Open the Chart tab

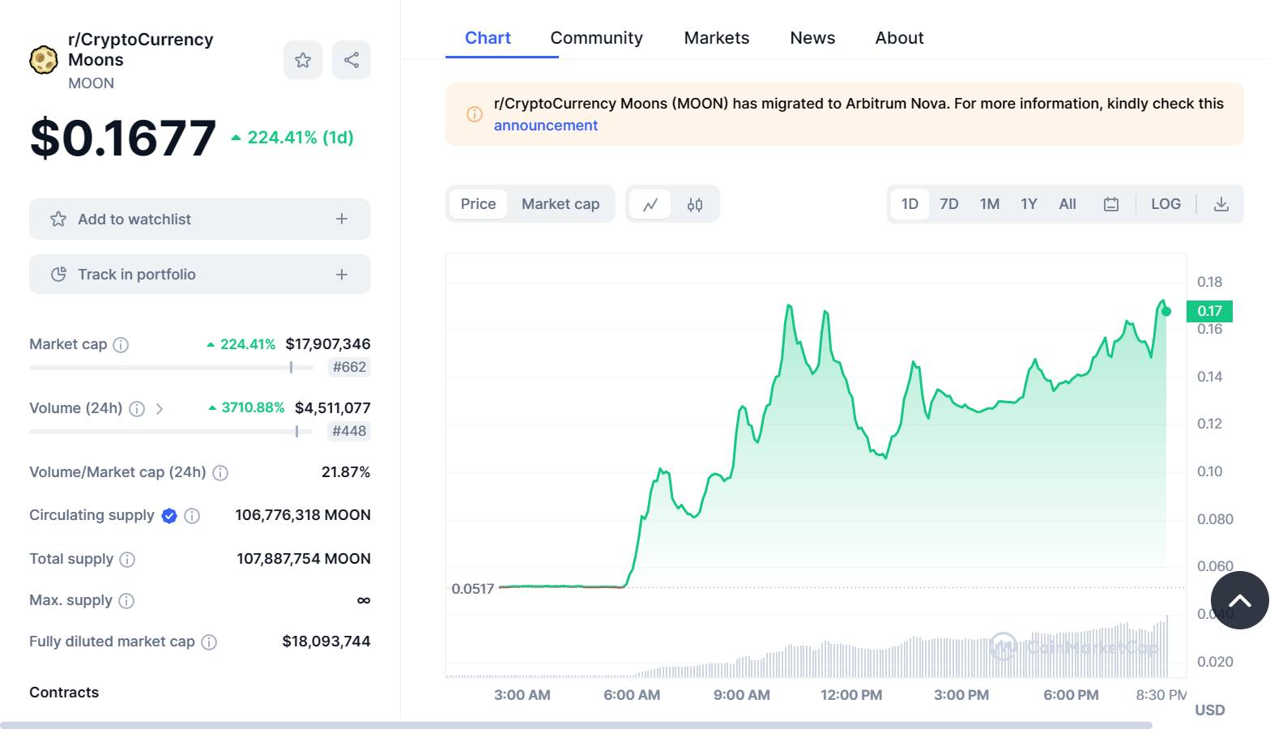coord(488,38)
